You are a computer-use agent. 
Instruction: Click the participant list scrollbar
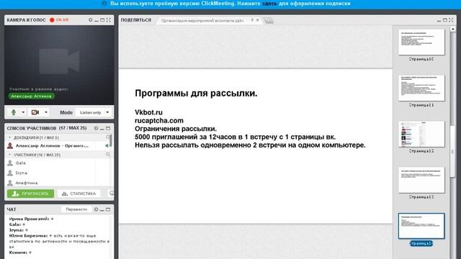(x=110, y=141)
